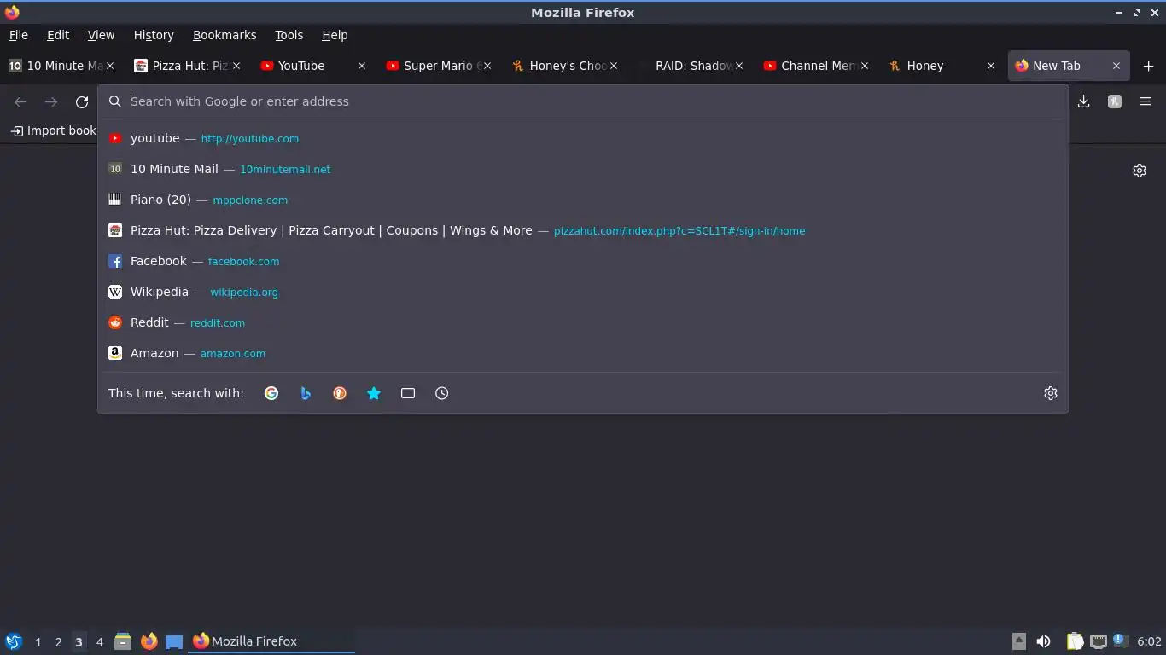
Task: Search bookmarks with star icon
Action: click(374, 393)
